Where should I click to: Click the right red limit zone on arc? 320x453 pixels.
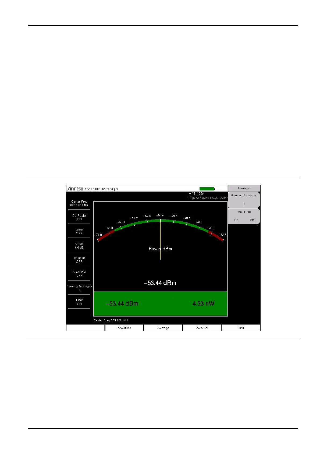(x=215, y=235)
